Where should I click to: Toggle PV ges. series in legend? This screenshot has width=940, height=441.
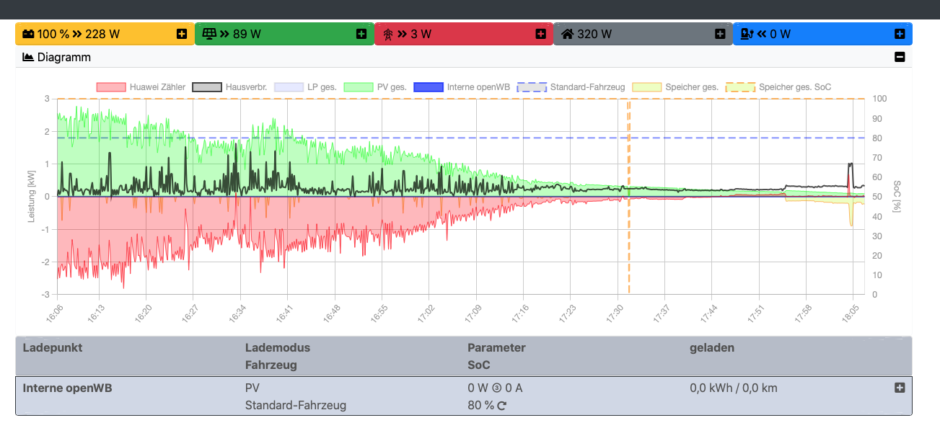375,87
